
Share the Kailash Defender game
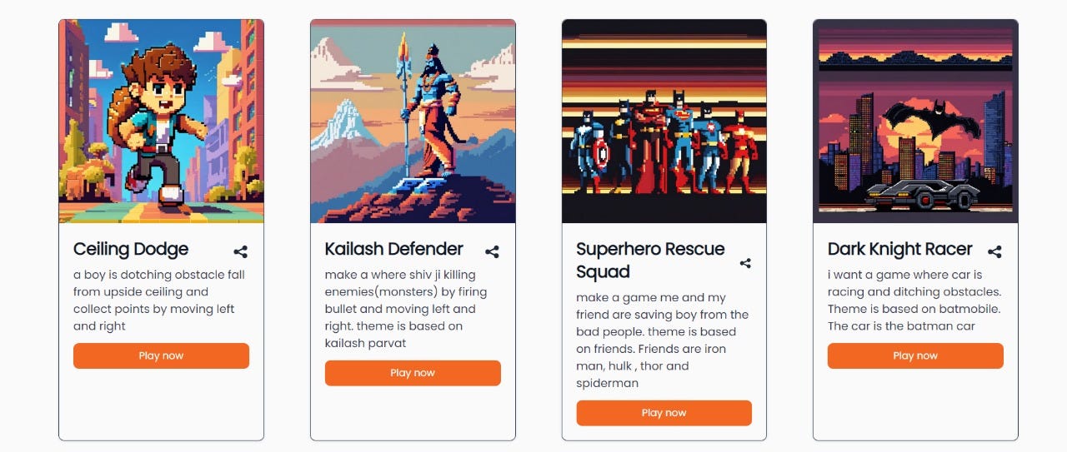click(492, 251)
